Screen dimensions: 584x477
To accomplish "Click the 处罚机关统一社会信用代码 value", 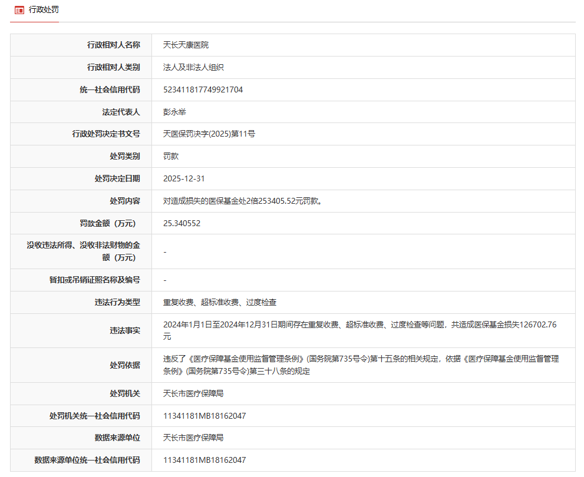I will click(204, 416).
